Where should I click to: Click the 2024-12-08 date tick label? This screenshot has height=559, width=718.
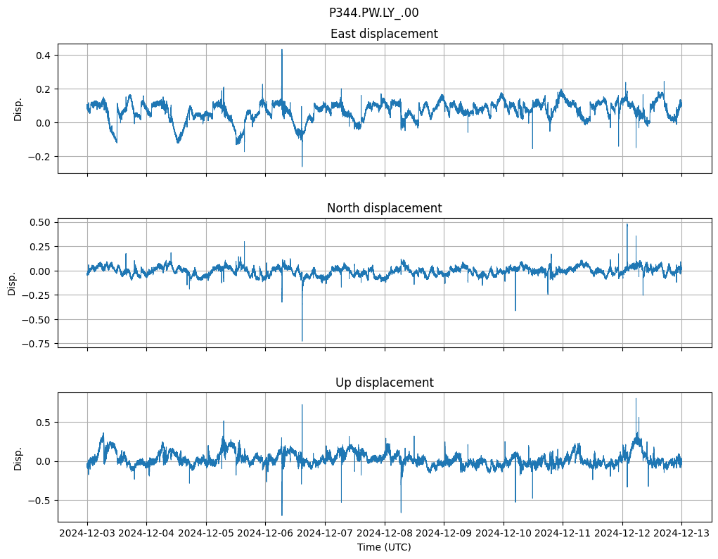[x=385, y=534]
